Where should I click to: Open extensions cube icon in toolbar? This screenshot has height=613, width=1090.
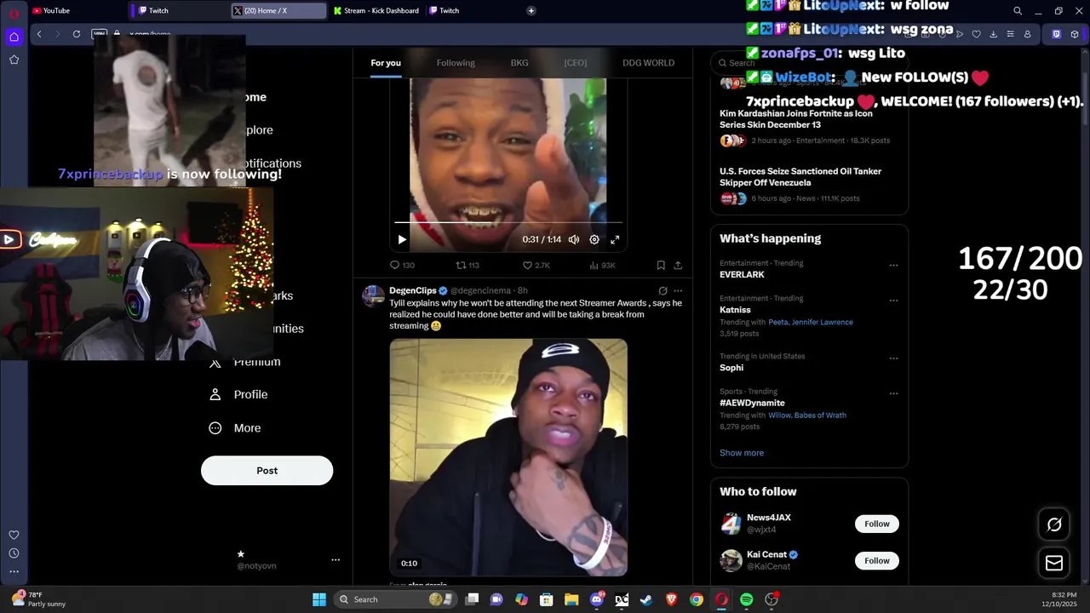pos(1075,34)
